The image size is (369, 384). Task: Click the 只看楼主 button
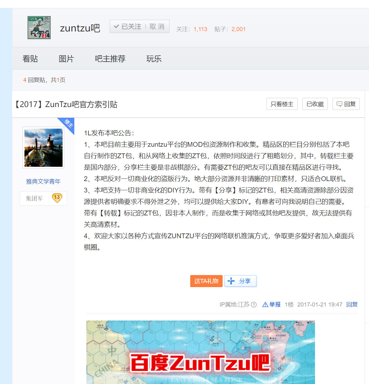pyautogui.click(x=282, y=104)
